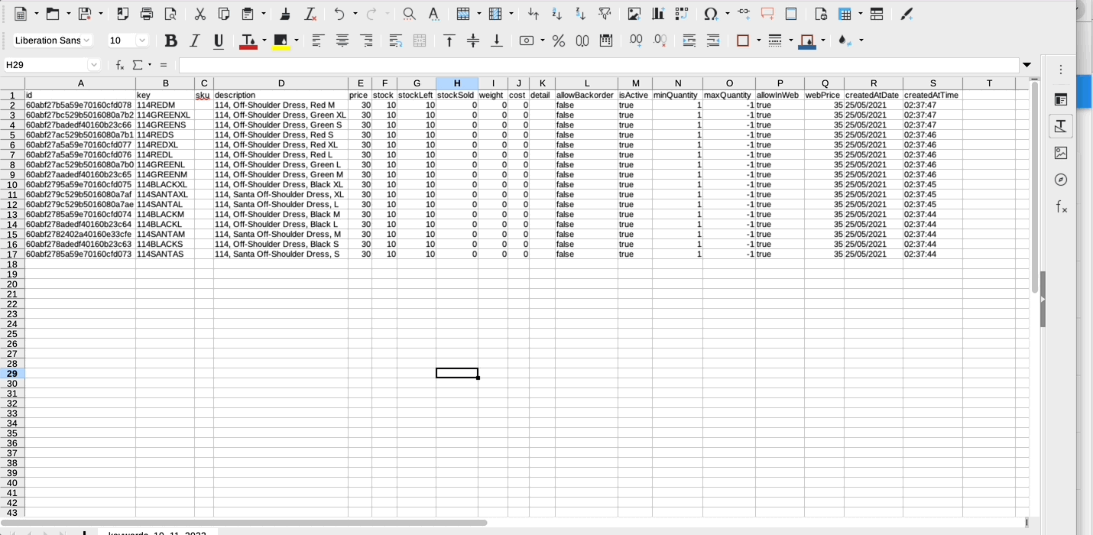Open the Functions sidebar panel
Viewport: 1093px width, 535px height.
(x=1061, y=206)
